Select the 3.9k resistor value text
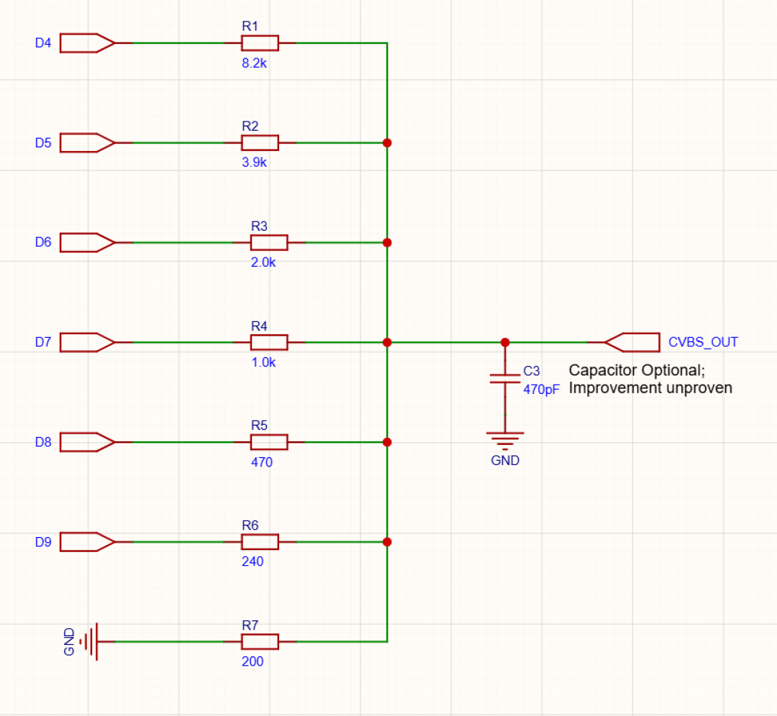Image resolution: width=777 pixels, height=716 pixels. pyautogui.click(x=254, y=162)
